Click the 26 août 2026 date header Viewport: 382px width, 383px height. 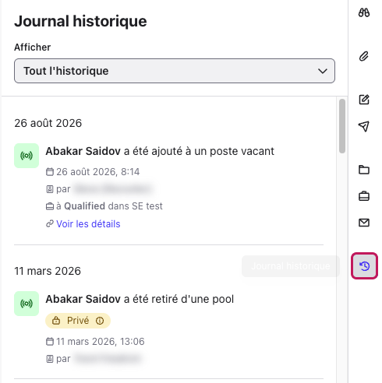[48, 123]
